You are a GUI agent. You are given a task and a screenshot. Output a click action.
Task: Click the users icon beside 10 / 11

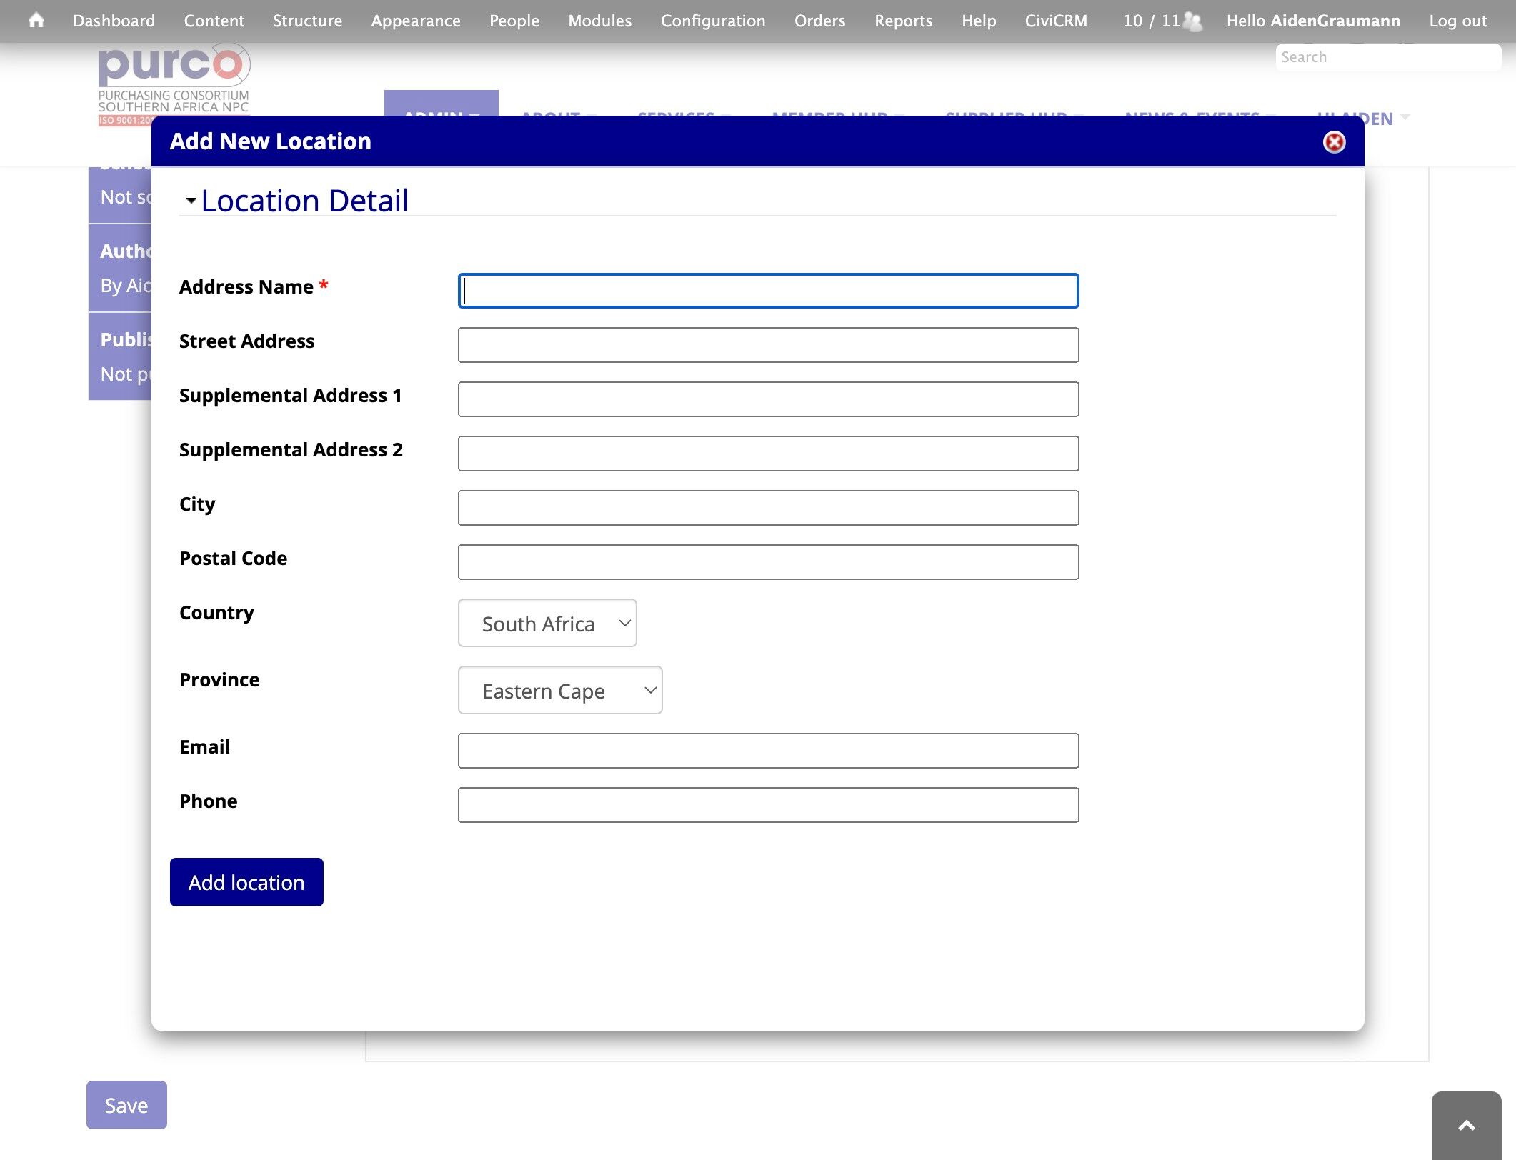pyautogui.click(x=1192, y=21)
